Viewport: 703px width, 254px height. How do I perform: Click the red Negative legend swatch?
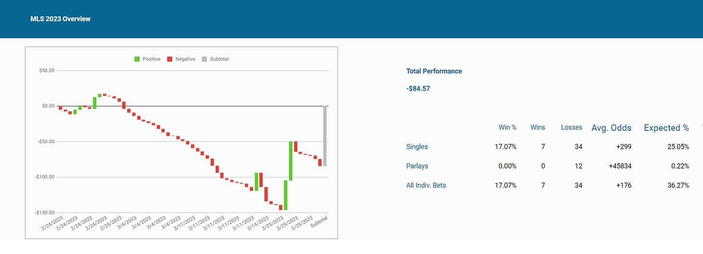tap(169, 59)
